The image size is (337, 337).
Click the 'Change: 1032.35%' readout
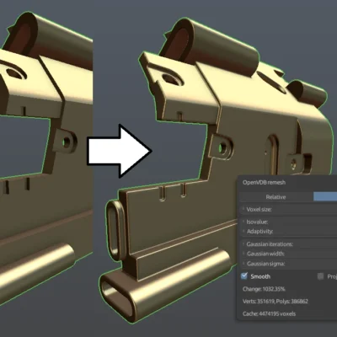(x=264, y=289)
